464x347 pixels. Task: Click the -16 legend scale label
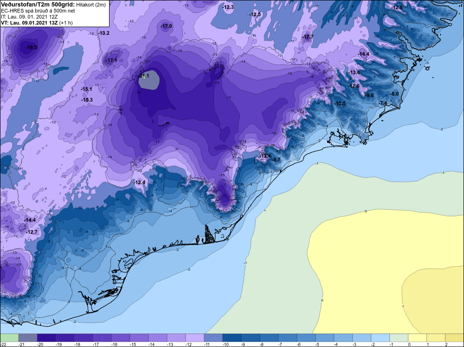pos(114,344)
